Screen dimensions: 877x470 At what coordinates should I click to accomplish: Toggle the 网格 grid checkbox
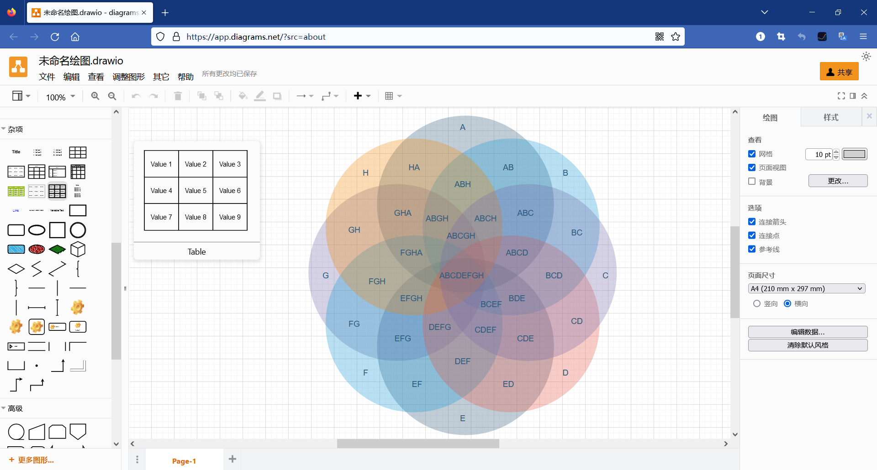[752, 154]
